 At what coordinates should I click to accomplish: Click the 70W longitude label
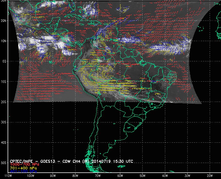(98, 176)
